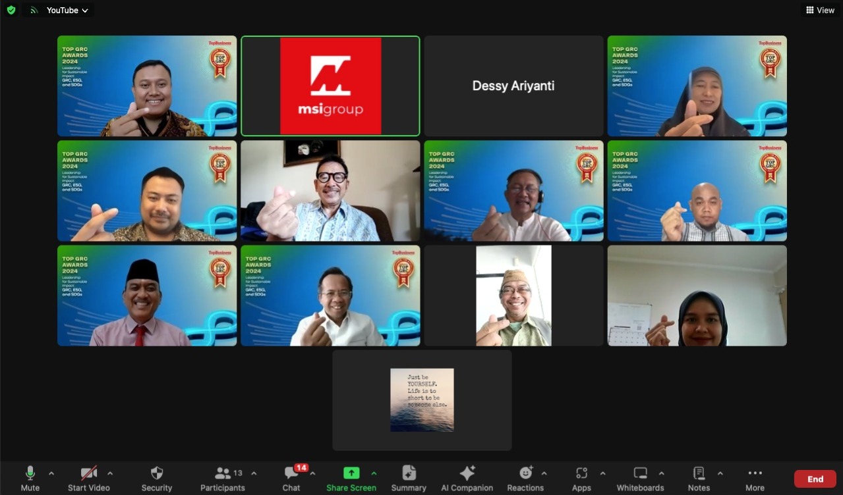Click the red End meeting button
The width and height of the screenshot is (843, 495).
815,479
